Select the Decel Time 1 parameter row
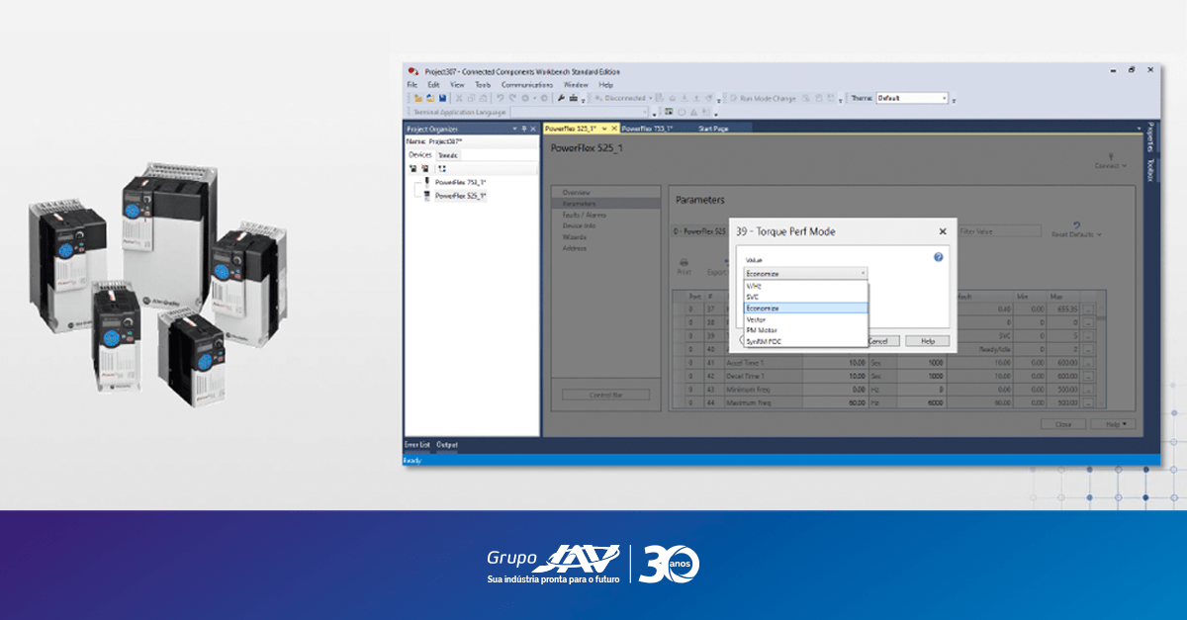 pyautogui.click(x=883, y=377)
